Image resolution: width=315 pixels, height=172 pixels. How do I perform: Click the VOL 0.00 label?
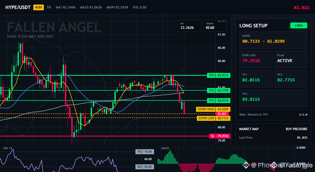coord(139,7)
